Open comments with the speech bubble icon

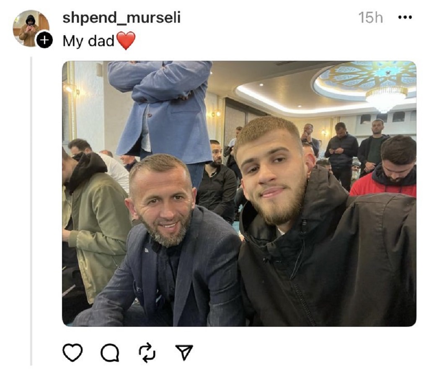click(110, 352)
